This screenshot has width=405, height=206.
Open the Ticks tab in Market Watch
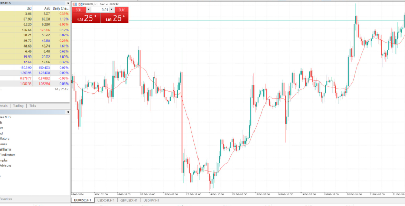click(x=33, y=106)
